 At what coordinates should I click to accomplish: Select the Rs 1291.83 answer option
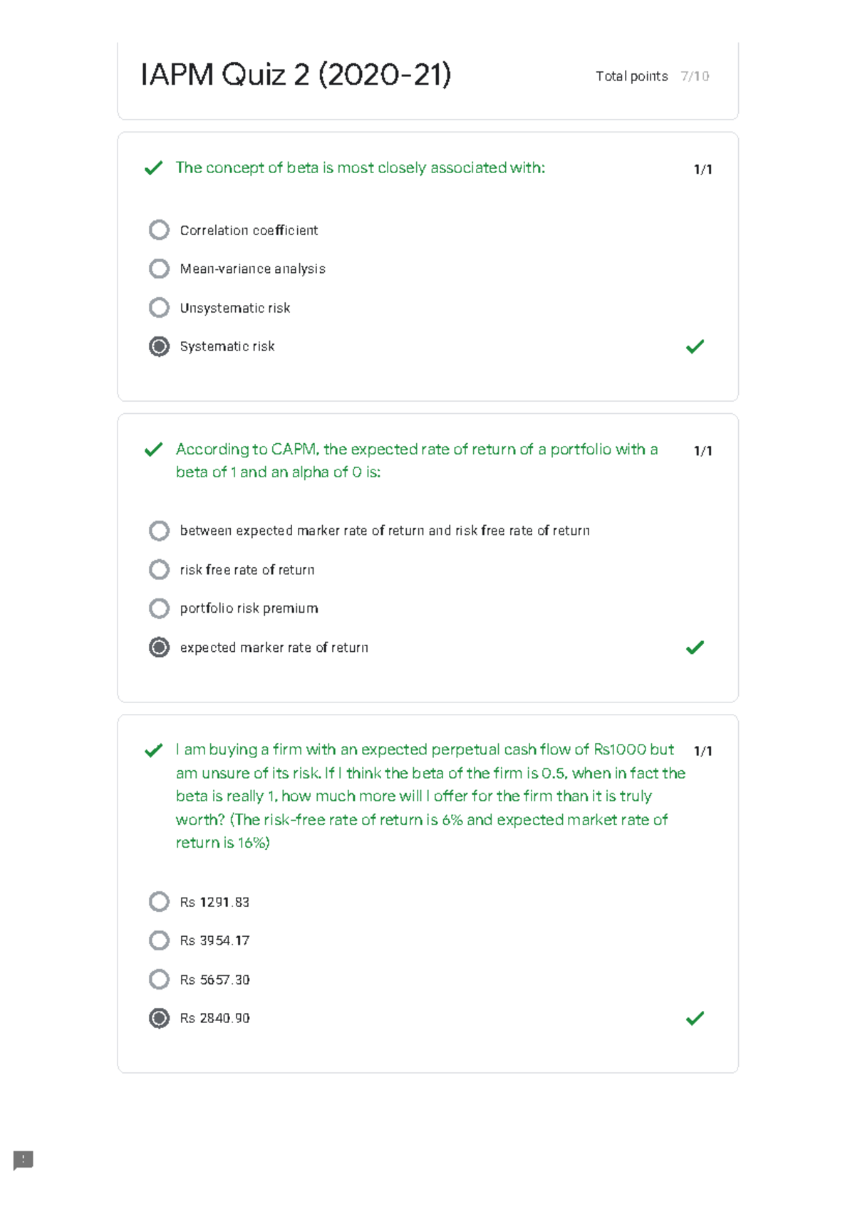tap(159, 901)
